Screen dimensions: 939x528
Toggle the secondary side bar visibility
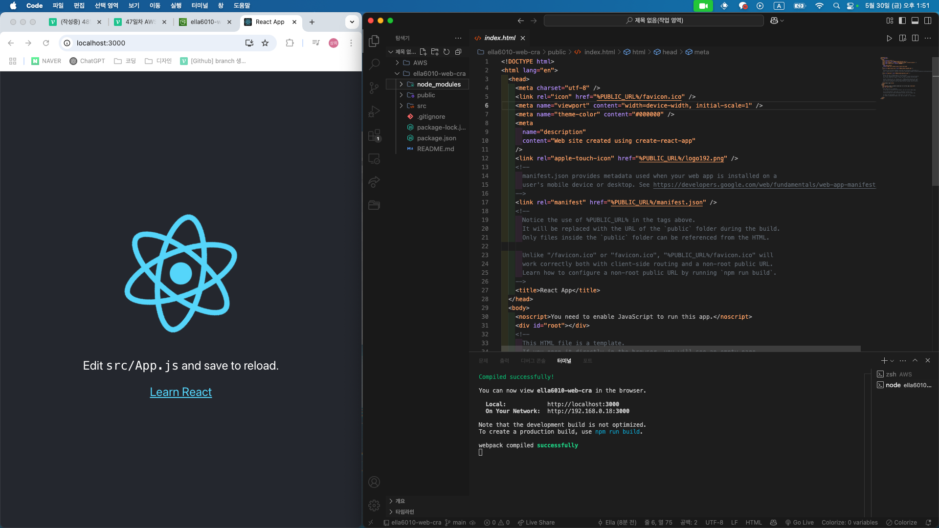point(928,21)
